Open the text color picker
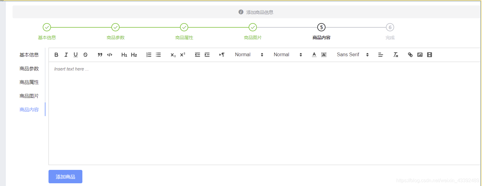This screenshot has height=186, width=482. pos(314,55)
